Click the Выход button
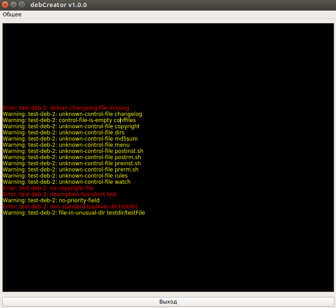Image resolution: width=336 pixels, height=308 pixels. (168, 302)
